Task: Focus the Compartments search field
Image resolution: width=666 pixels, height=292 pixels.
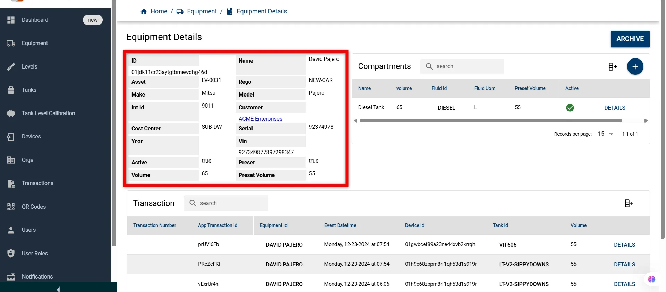Action: tap(462, 66)
